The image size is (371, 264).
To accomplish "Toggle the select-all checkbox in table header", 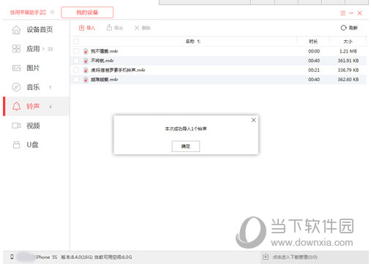I will pyautogui.click(x=76, y=42).
